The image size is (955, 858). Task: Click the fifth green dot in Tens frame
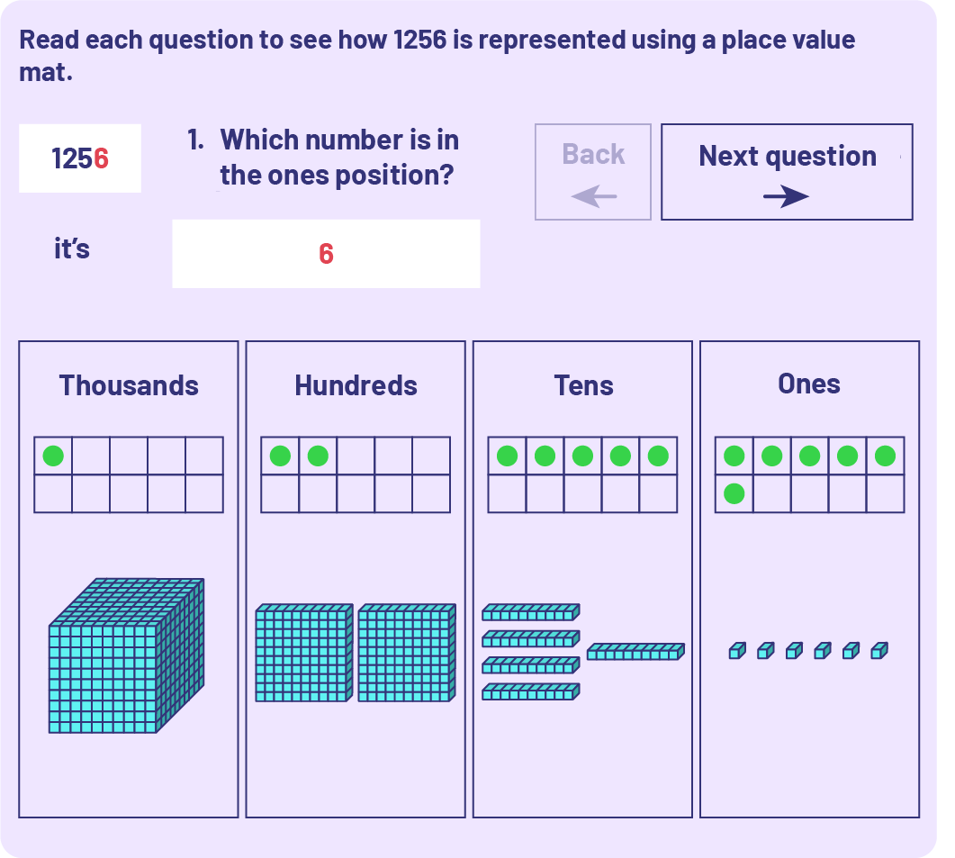[658, 456]
